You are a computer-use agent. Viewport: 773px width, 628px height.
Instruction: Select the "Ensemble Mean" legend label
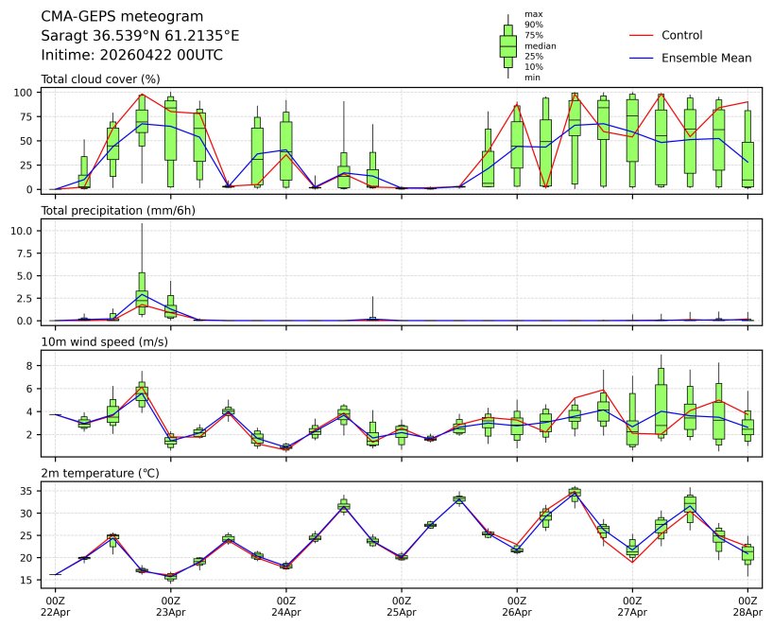coord(706,58)
